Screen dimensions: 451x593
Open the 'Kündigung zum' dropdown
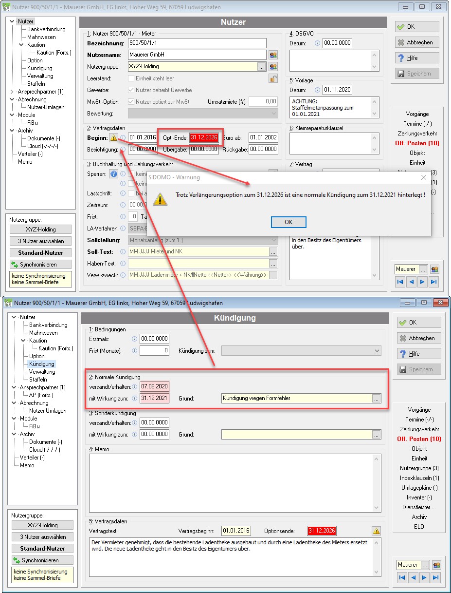[x=301, y=350]
